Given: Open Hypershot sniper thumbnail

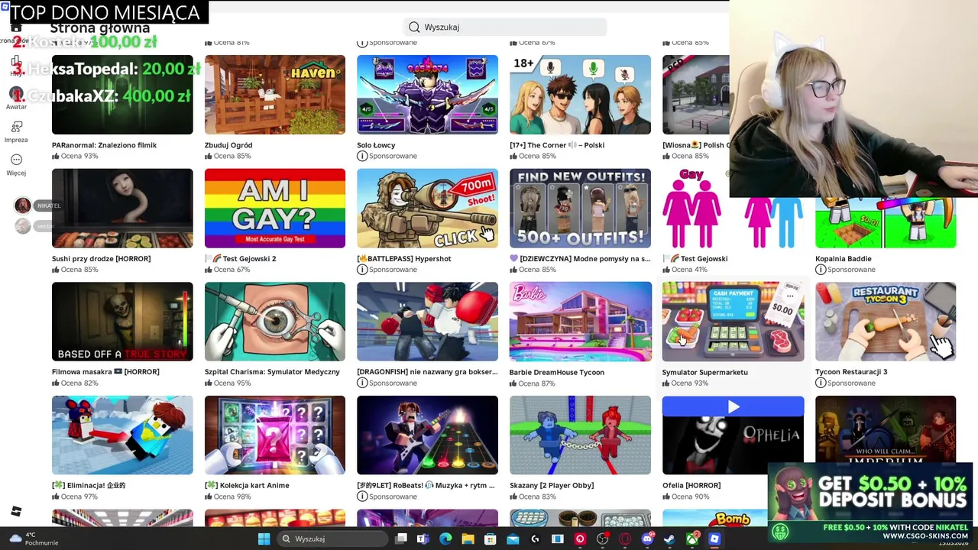Looking at the screenshot, I should tap(427, 208).
